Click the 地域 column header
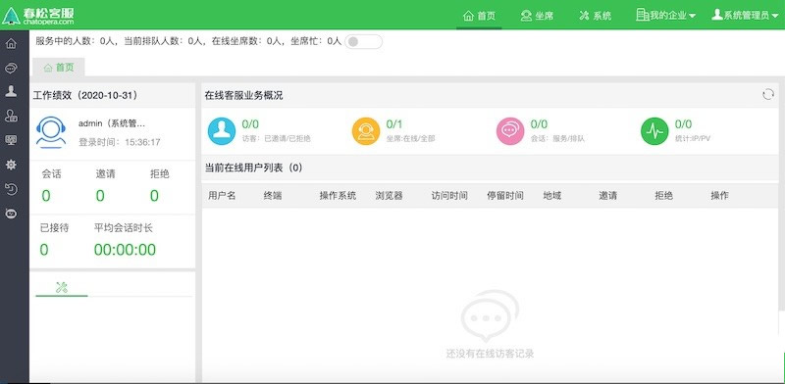The height and width of the screenshot is (384, 785). (x=552, y=196)
